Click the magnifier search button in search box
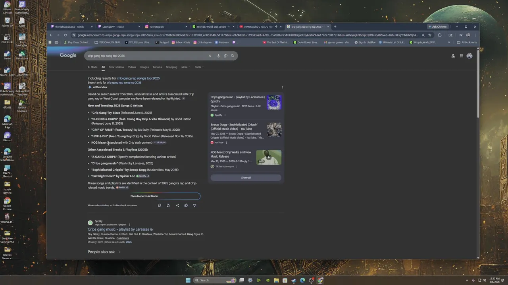This screenshot has height=285, width=508. click(x=233, y=56)
